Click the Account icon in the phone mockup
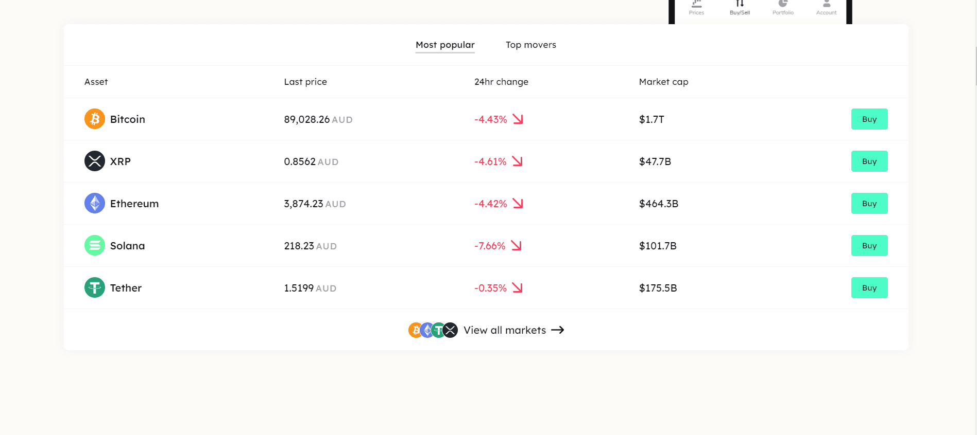The height and width of the screenshot is (435, 977). click(827, 4)
